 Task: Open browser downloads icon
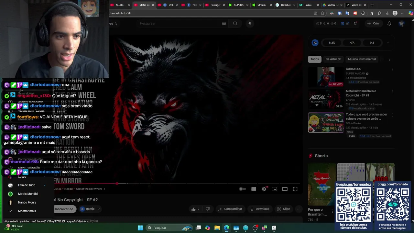(387, 13)
